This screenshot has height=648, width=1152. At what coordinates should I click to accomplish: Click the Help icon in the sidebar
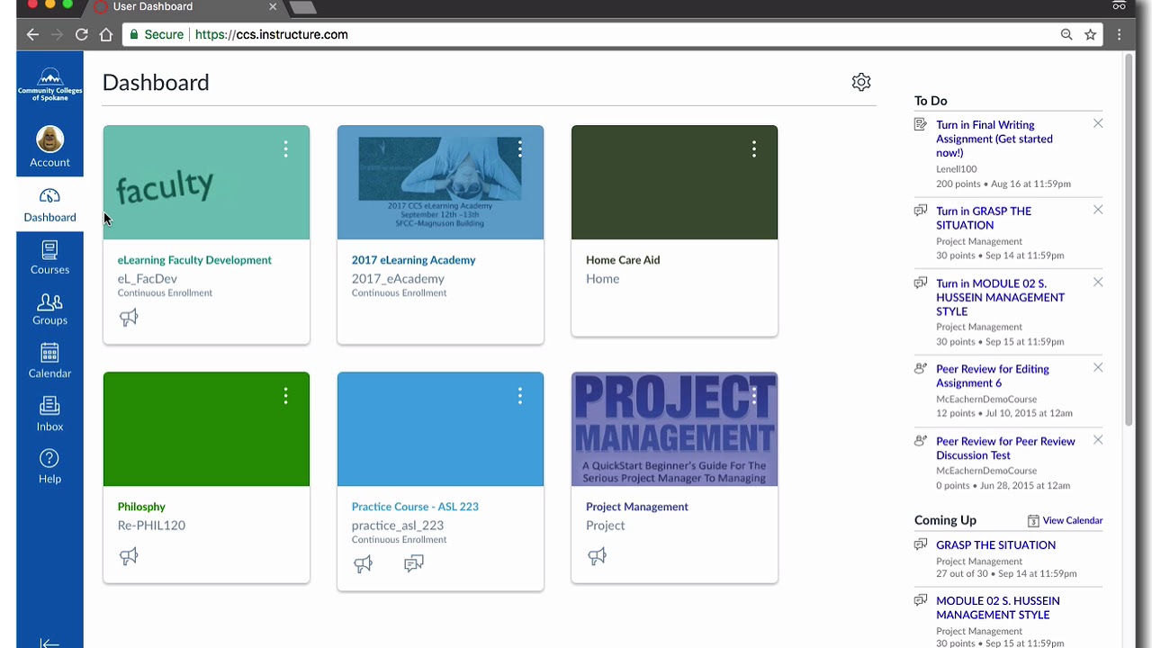(x=49, y=466)
